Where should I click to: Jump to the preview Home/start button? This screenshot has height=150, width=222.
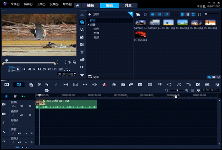pyautogui.click(x=24, y=69)
